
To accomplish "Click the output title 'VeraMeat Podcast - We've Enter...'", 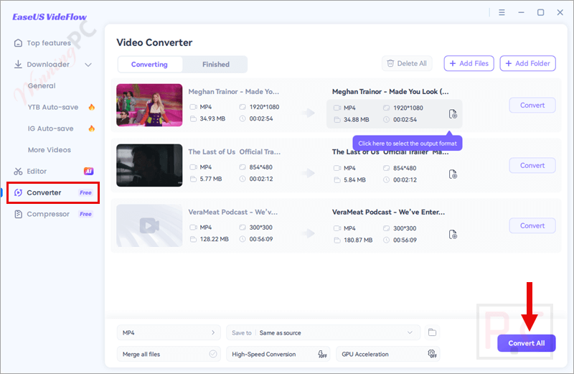I will tap(388, 212).
